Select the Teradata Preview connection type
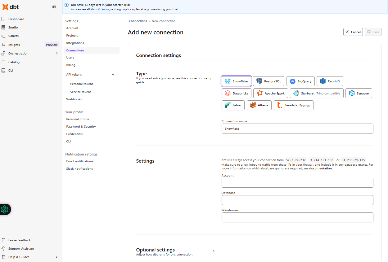The image size is (388, 262). (x=294, y=105)
